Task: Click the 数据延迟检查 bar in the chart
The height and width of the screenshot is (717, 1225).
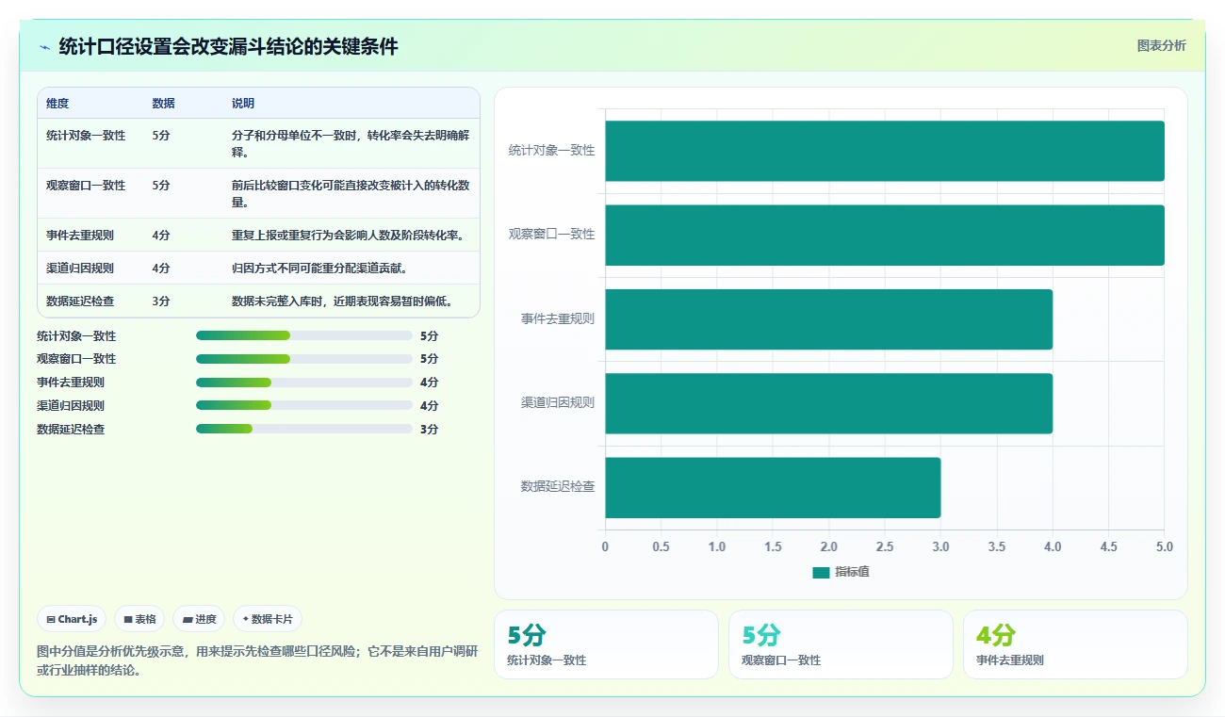Action: coord(773,487)
